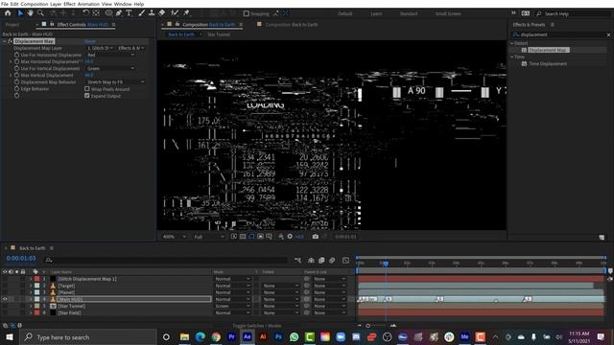Click the Reset link for Displacement Map
614x345 pixels.
(x=89, y=41)
